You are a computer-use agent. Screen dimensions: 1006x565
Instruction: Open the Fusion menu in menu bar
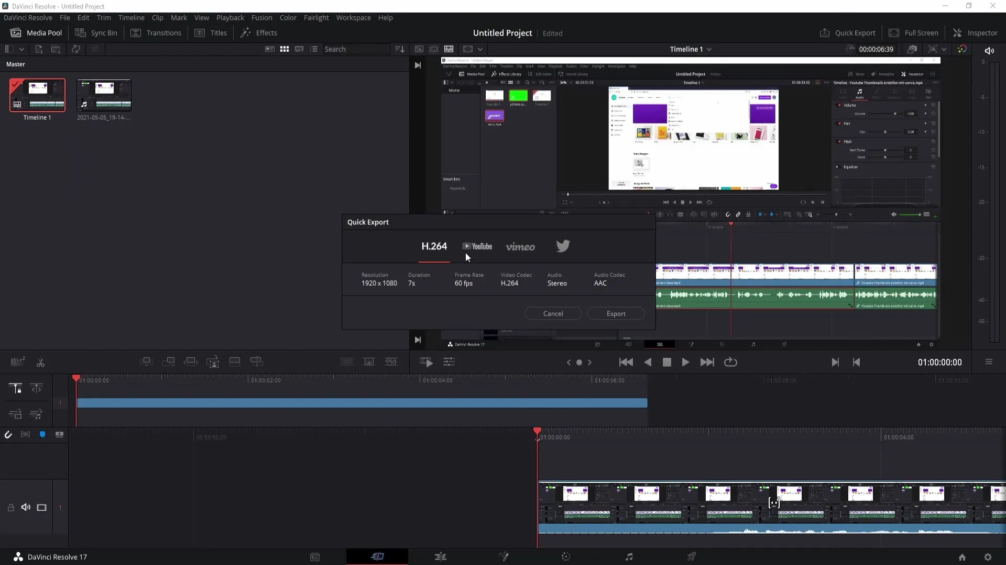[x=261, y=17]
